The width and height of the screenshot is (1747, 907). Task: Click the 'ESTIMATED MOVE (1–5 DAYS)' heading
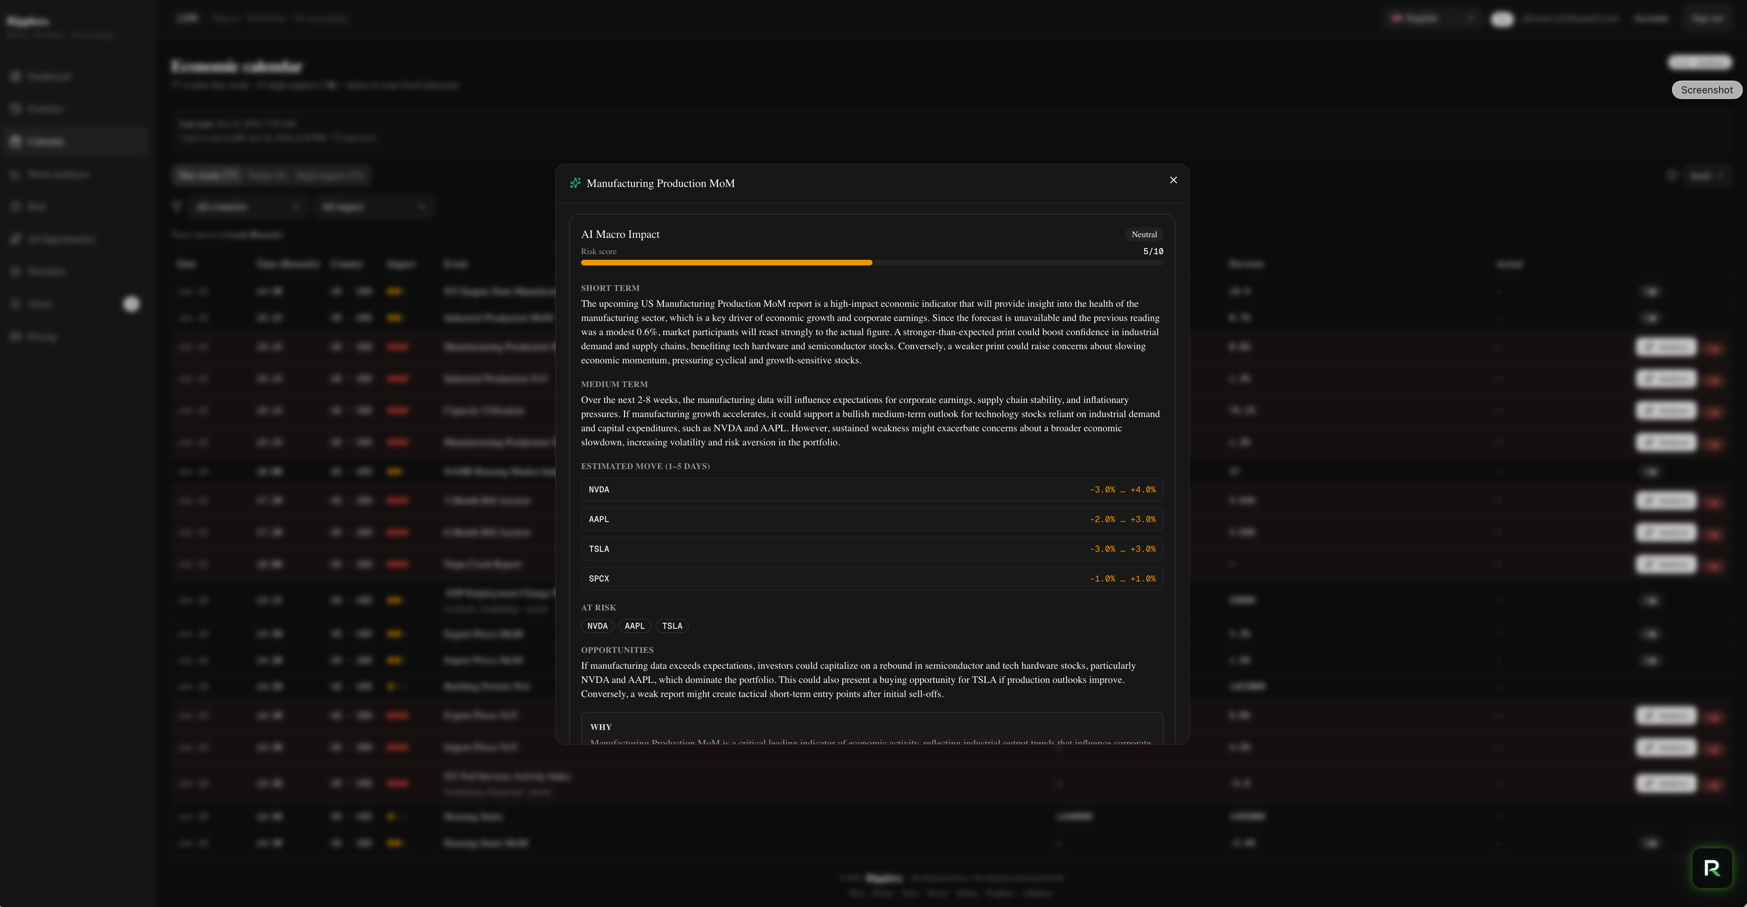[645, 466]
